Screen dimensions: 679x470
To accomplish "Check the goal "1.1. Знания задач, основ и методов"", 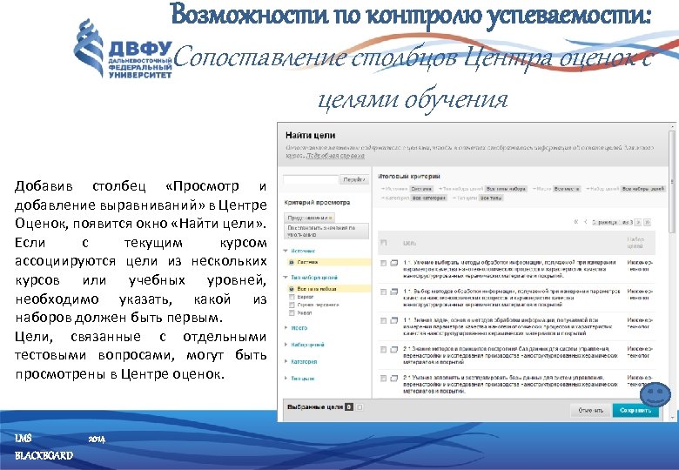I will pyautogui.click(x=383, y=320).
